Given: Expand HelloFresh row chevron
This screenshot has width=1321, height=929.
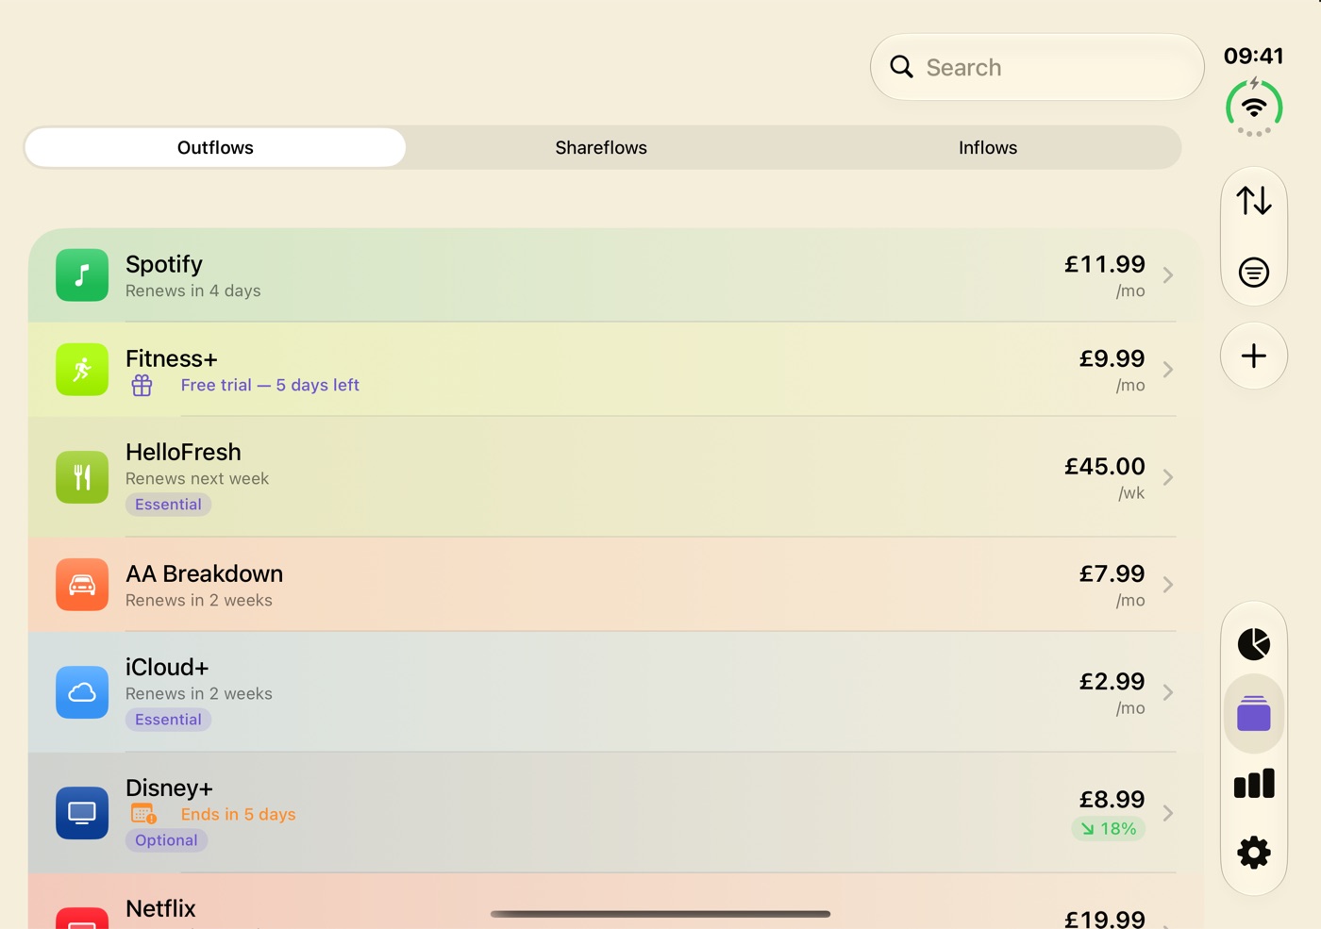Looking at the screenshot, I should point(1168,477).
